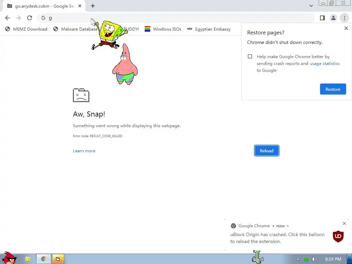This screenshot has height=264, width=352.
Task: Dismiss the uBlock Origin crash notification
Action: point(344,223)
